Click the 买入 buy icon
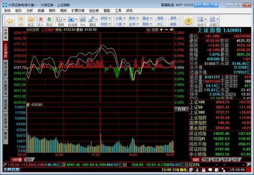Screen dimensions: 254x175 41,20
